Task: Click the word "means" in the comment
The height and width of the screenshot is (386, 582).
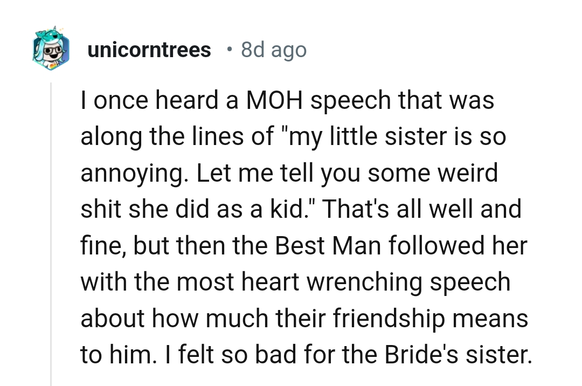Action: pyautogui.click(x=494, y=318)
